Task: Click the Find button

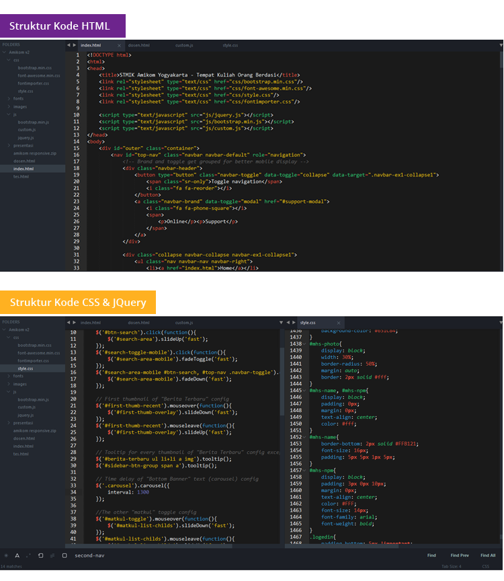Action: [431, 555]
